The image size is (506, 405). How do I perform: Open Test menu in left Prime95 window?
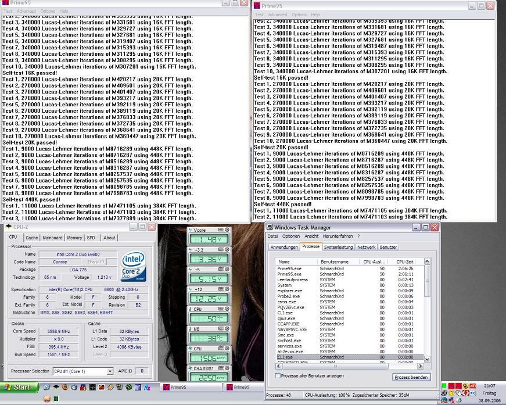pyautogui.click(x=8, y=11)
